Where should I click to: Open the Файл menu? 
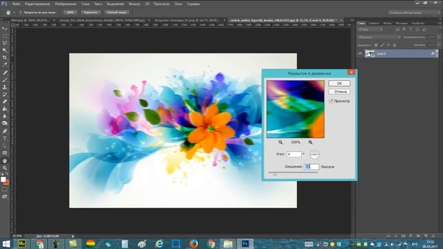click(x=17, y=4)
